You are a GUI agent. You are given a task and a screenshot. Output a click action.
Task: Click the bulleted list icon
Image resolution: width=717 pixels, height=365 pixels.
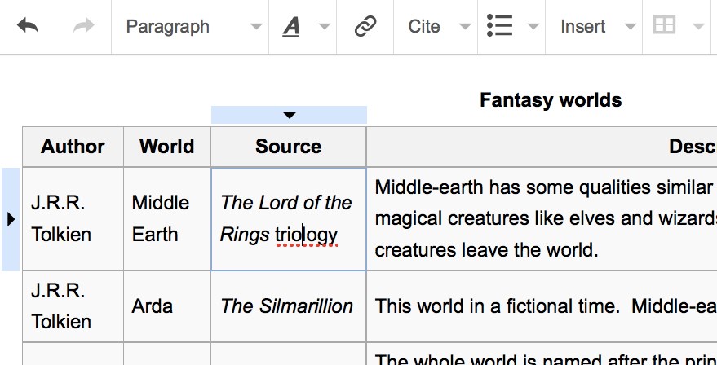499,25
